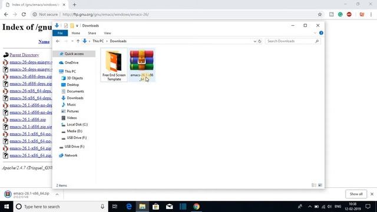377x212 pixels.
Task: Click the Cortana microphone icon
Action: coord(102,207)
